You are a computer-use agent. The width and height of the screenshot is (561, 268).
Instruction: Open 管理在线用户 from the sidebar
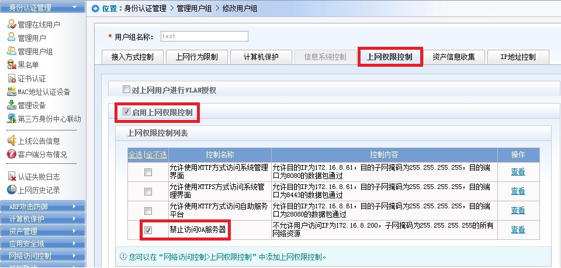click(x=39, y=25)
